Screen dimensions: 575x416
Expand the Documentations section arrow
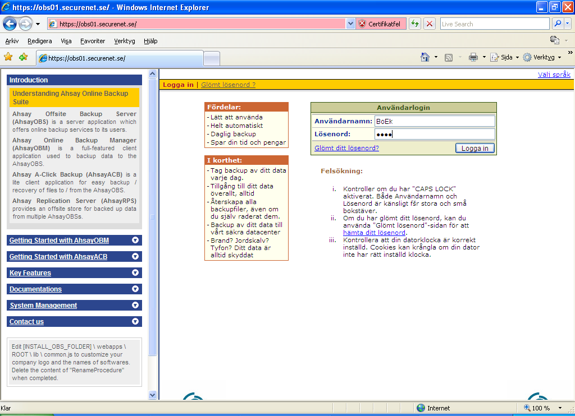[135, 289]
